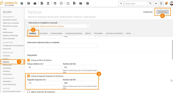Open the company selector dropdown

(59, 26)
